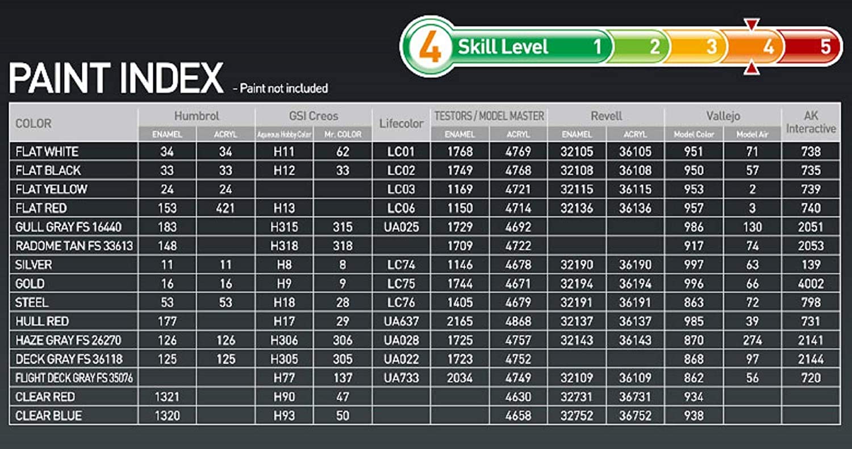
Task: Click the "LC02" Lifecolor cell
Action: (x=402, y=170)
